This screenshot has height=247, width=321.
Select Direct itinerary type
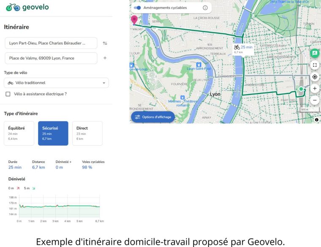click(87, 133)
